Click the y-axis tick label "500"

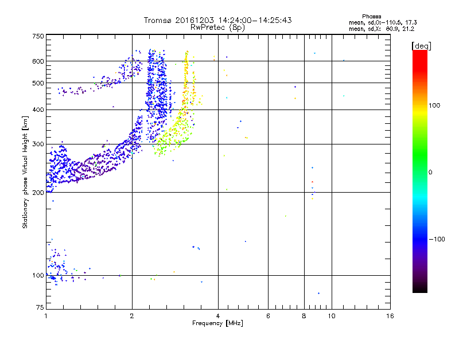[38, 83]
